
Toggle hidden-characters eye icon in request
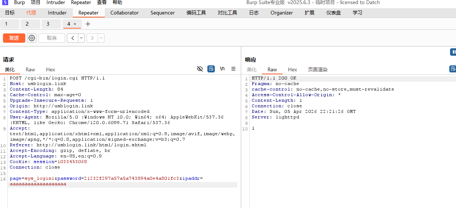(x=200, y=69)
